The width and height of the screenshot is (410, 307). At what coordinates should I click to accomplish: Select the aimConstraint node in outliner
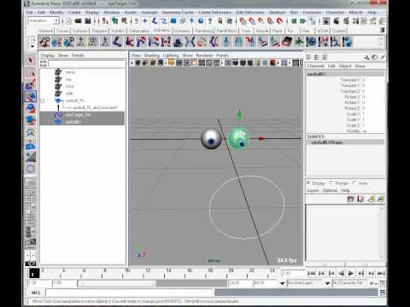coord(95,107)
